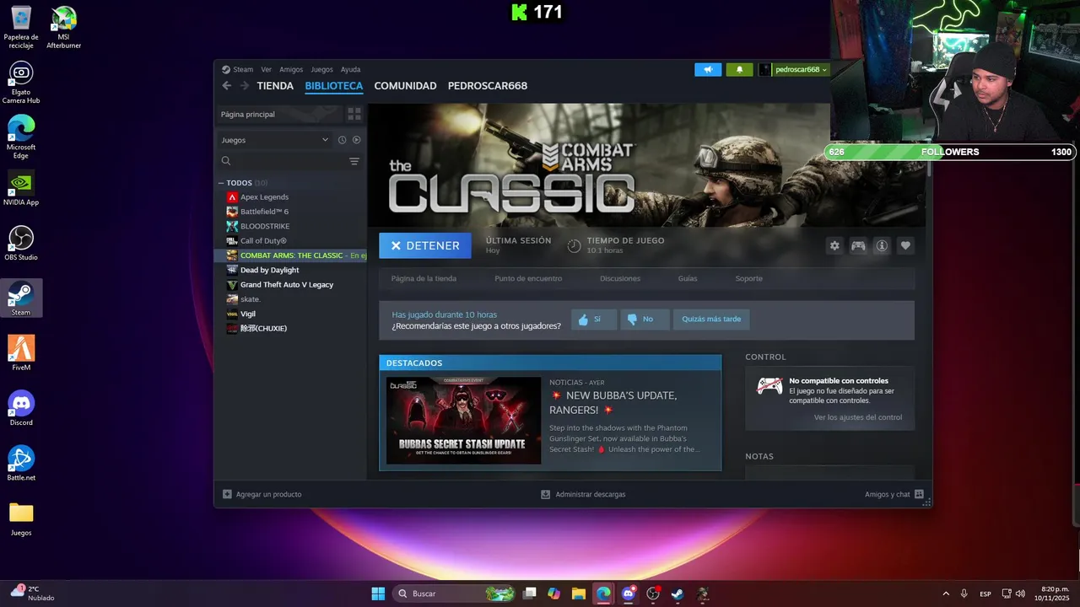The image size is (1080, 607).
Task: Go forward with the Steam forward arrow
Action: click(244, 86)
